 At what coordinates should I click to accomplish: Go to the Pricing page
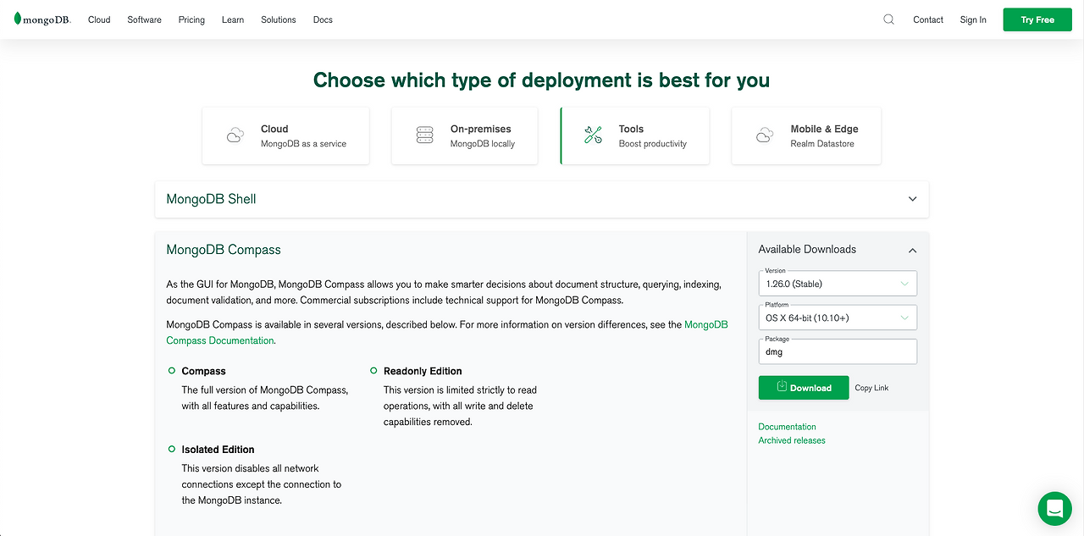[x=191, y=19]
